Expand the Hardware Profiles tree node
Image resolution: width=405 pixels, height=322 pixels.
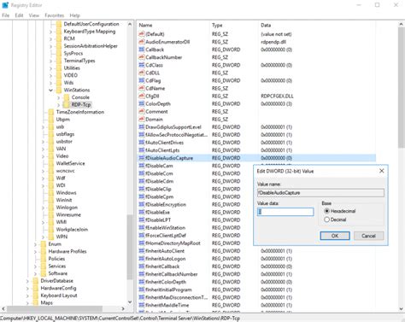coord(35,252)
